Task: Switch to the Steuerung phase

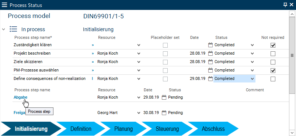Action: [167, 129]
